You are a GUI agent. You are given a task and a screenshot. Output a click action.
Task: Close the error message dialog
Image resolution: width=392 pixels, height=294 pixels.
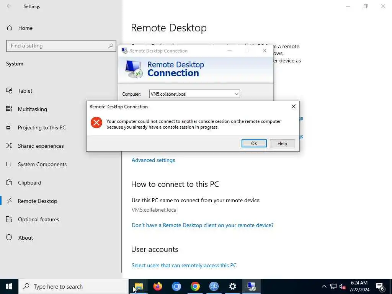[294, 106]
